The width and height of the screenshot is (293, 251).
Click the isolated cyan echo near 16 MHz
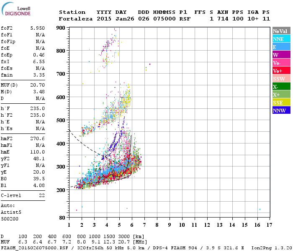(260, 209)
